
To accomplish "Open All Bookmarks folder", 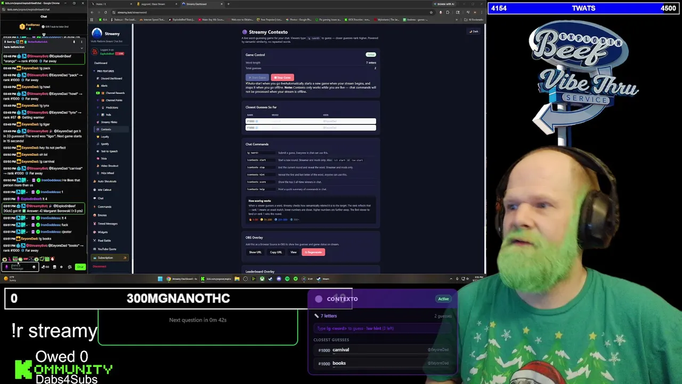I will coord(475,20).
